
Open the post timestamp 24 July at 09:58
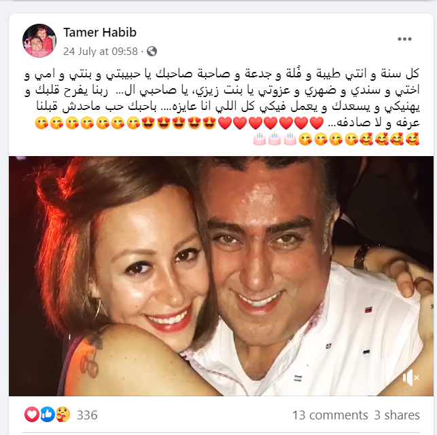[x=101, y=51]
